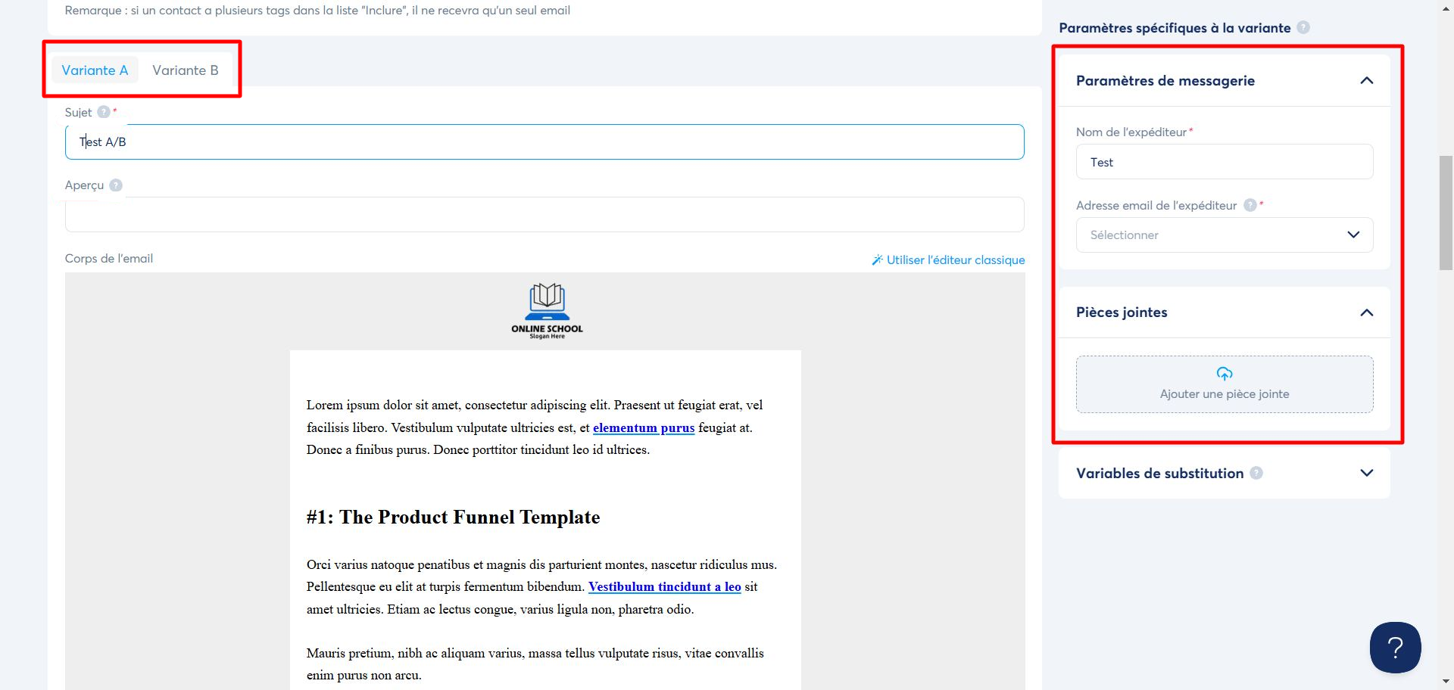Open the floating help question mark button
Screen dimensions: 1454x690
(x=1395, y=648)
